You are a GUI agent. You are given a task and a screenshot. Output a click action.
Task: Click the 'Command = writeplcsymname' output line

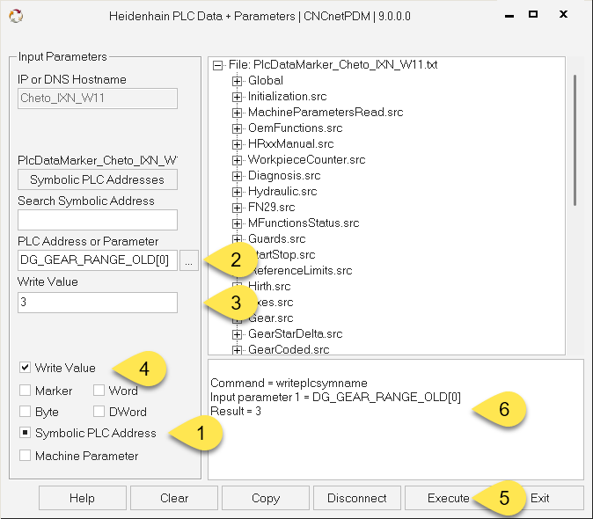tap(289, 383)
